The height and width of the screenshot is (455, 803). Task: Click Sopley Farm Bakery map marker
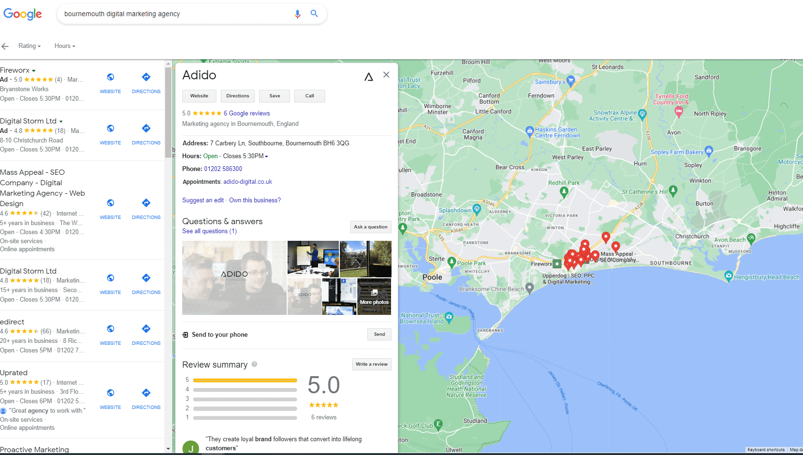(709, 151)
